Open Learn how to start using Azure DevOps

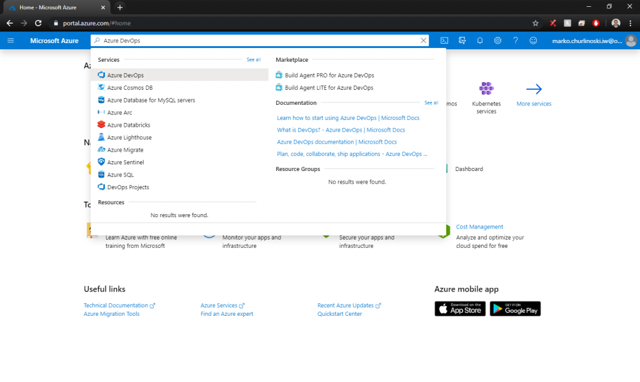click(x=348, y=118)
